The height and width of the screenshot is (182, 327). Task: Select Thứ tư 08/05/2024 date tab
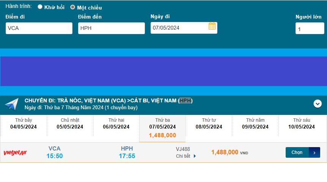pos(209,124)
